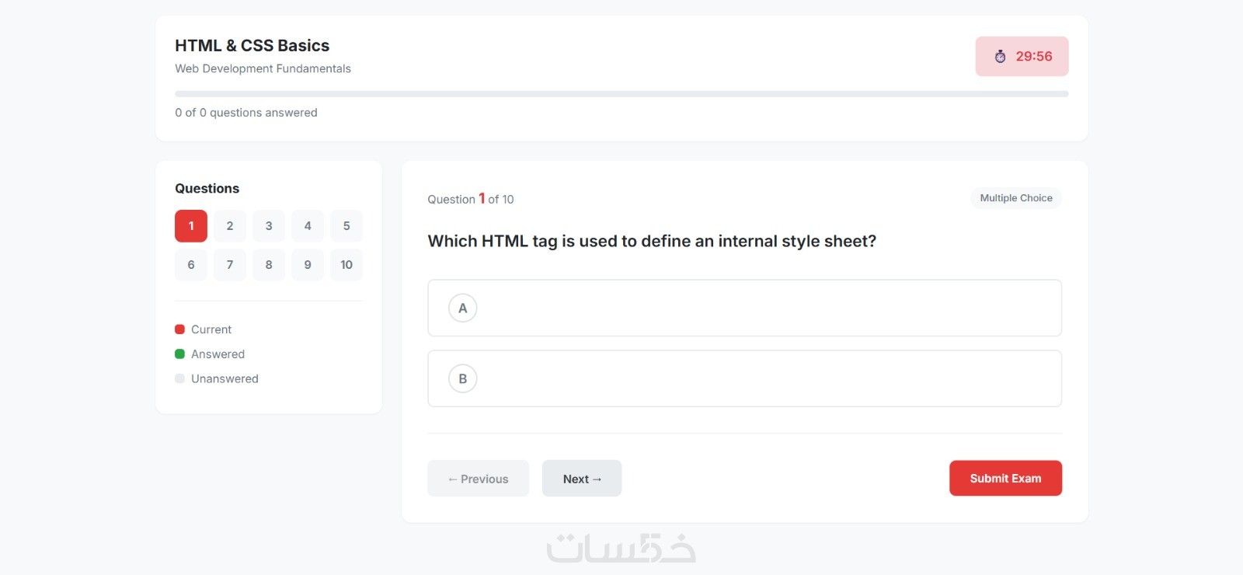Navigate to question 5
The width and height of the screenshot is (1243, 575).
pos(346,226)
